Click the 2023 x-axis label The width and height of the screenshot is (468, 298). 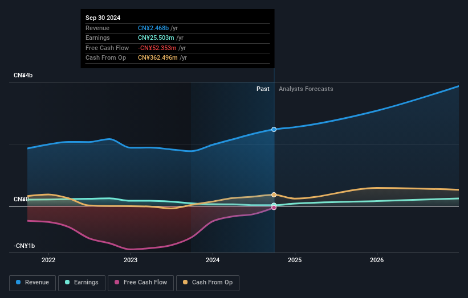click(131, 260)
